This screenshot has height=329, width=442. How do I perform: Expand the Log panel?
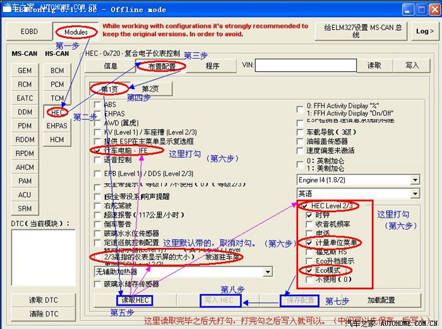click(x=424, y=32)
